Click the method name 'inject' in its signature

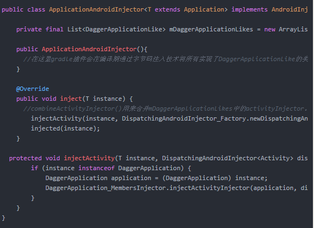(x=71, y=99)
